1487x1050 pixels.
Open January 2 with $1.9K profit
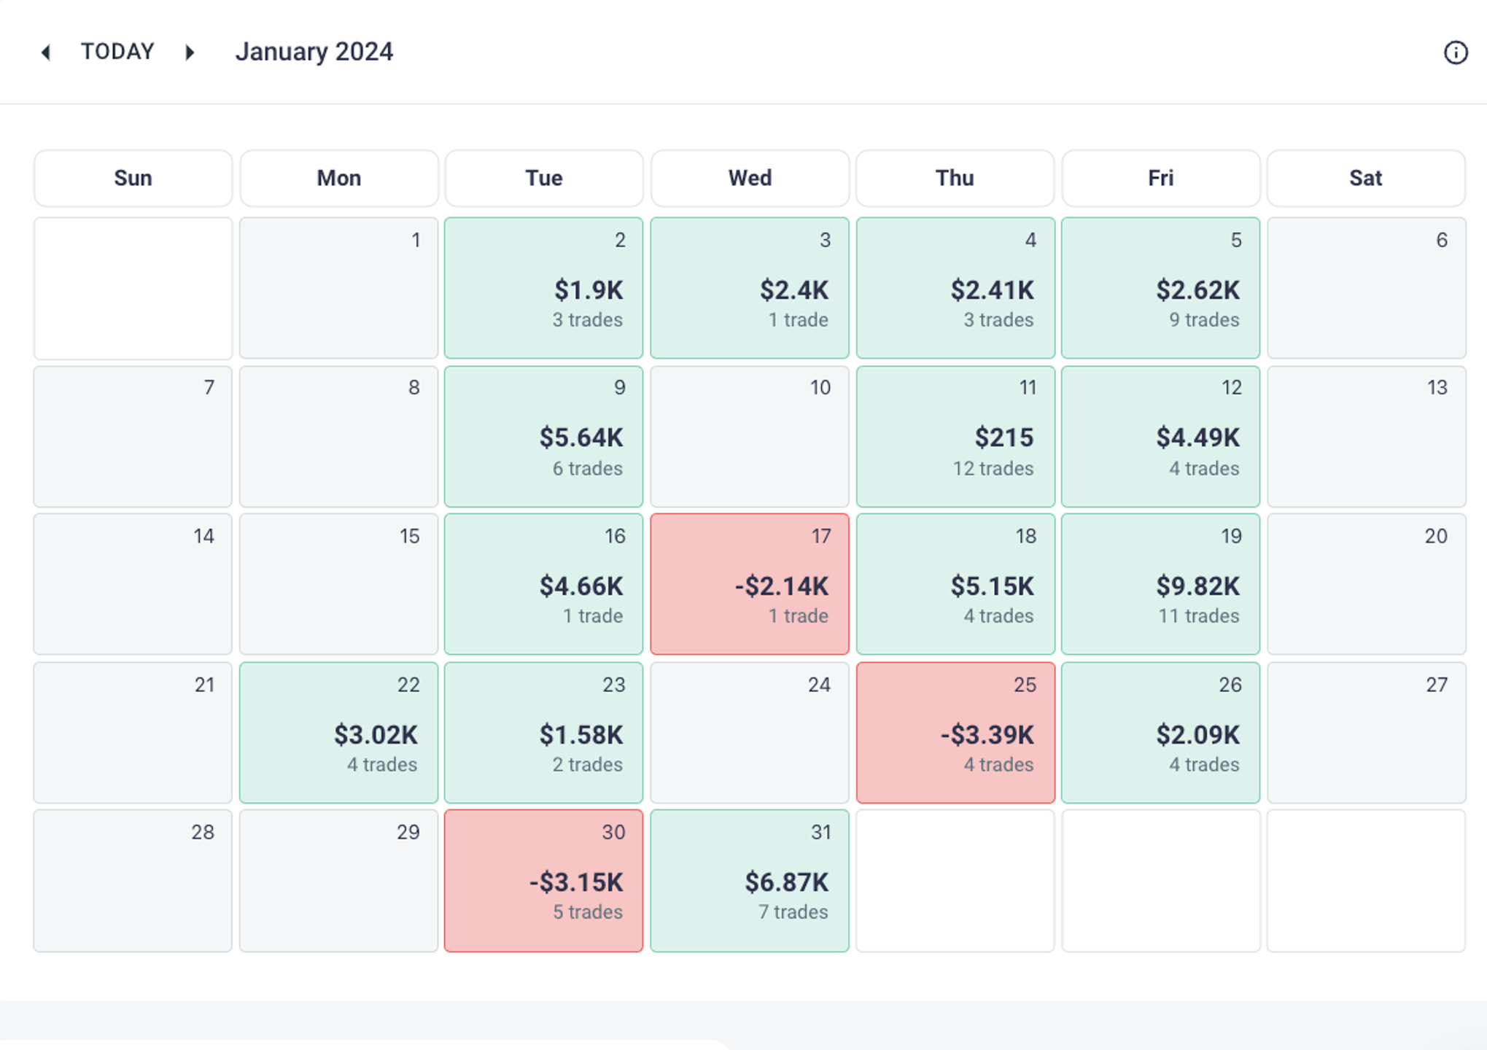tap(544, 288)
